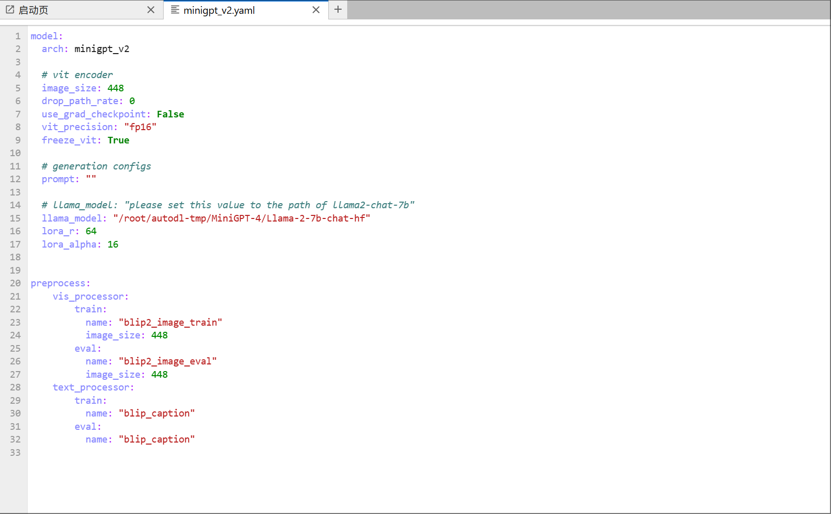Select the minigpt_v2.yaml tab
The width and height of the screenshot is (831, 514).
[219, 10]
